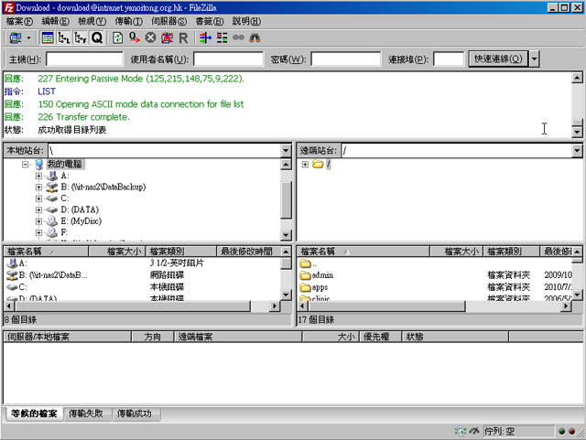This screenshot has height=440, width=586.
Task: Expand the A: drive node
Action: point(38,176)
